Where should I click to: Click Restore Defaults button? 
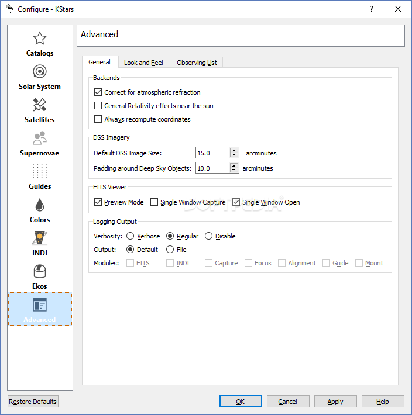(33, 402)
